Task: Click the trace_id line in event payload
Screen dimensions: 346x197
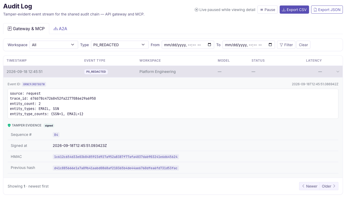Action: (x=53, y=99)
